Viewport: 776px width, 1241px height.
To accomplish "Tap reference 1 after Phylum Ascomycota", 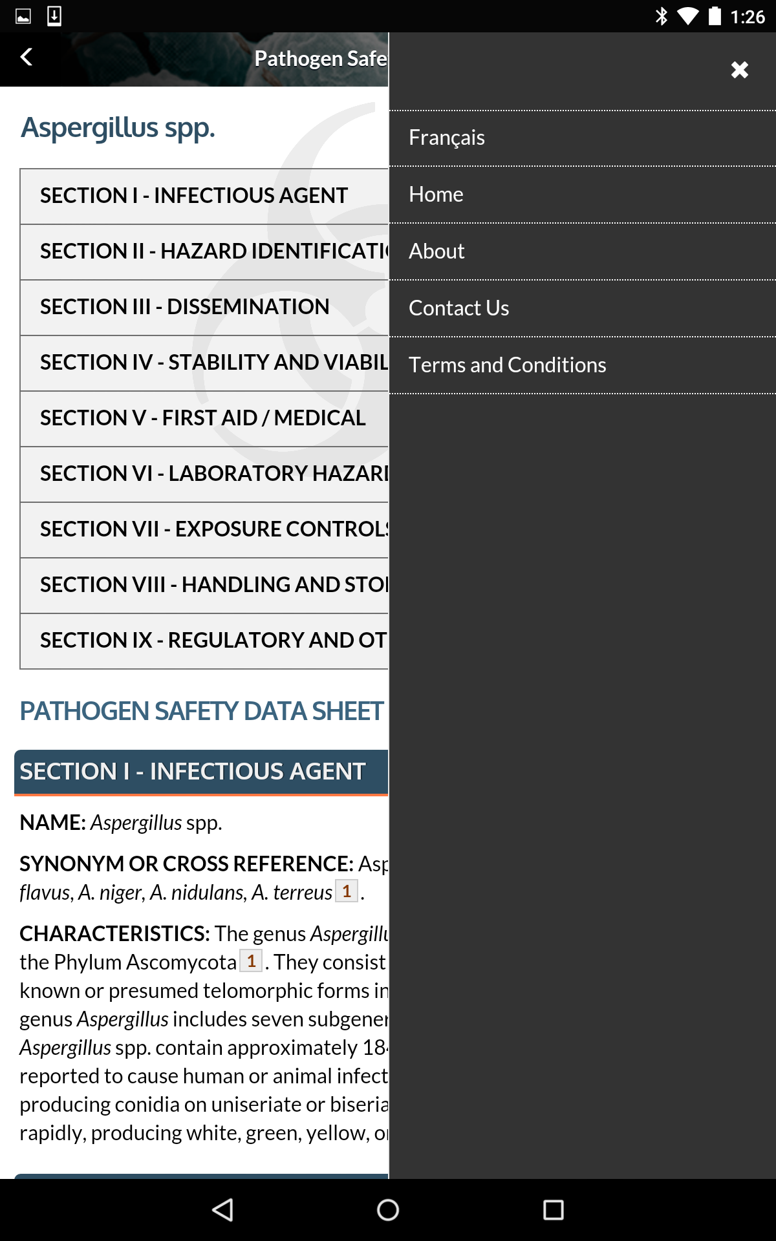I will point(251,961).
